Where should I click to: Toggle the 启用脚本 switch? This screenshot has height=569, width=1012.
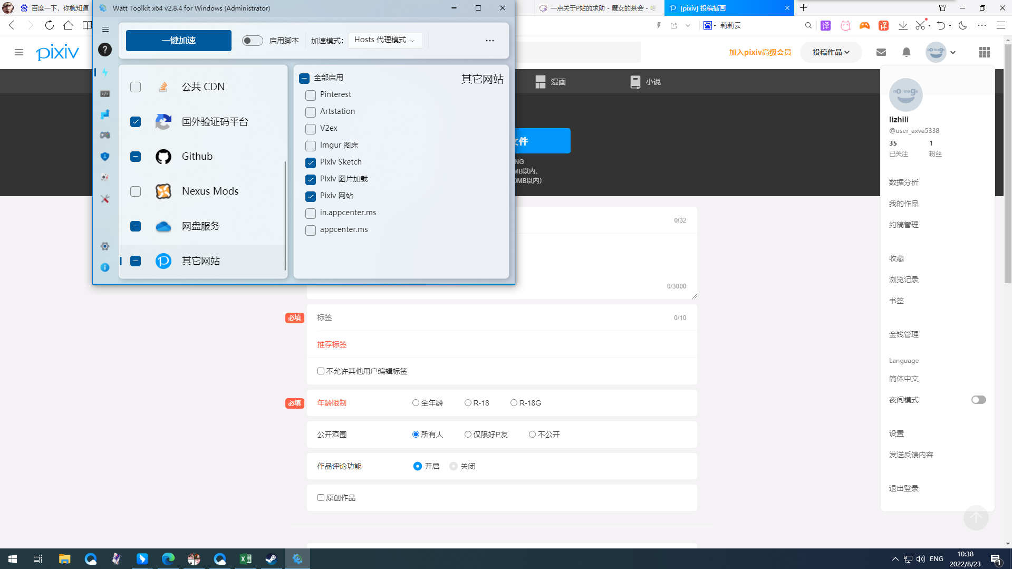point(252,40)
